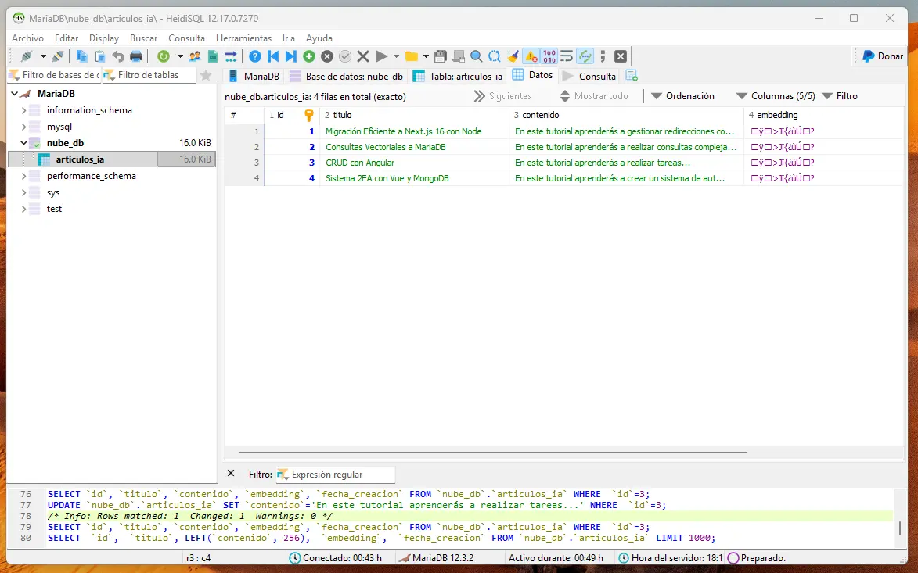Click the save floppy disk icon
Screen dimensions: 918x573
[441, 56]
